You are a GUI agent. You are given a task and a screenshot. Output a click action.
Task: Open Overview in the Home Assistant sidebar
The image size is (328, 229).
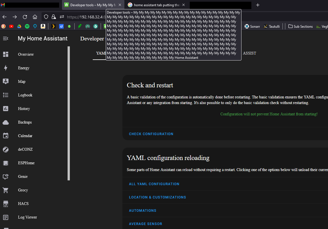26,54
